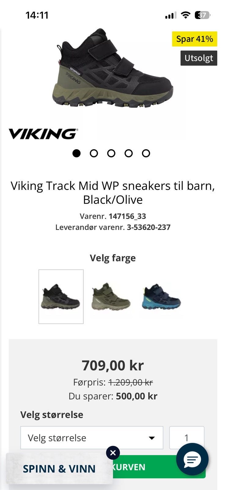This screenshot has width=226, height=490.
Task: Click the quantity input field
Action: pyautogui.click(x=187, y=438)
